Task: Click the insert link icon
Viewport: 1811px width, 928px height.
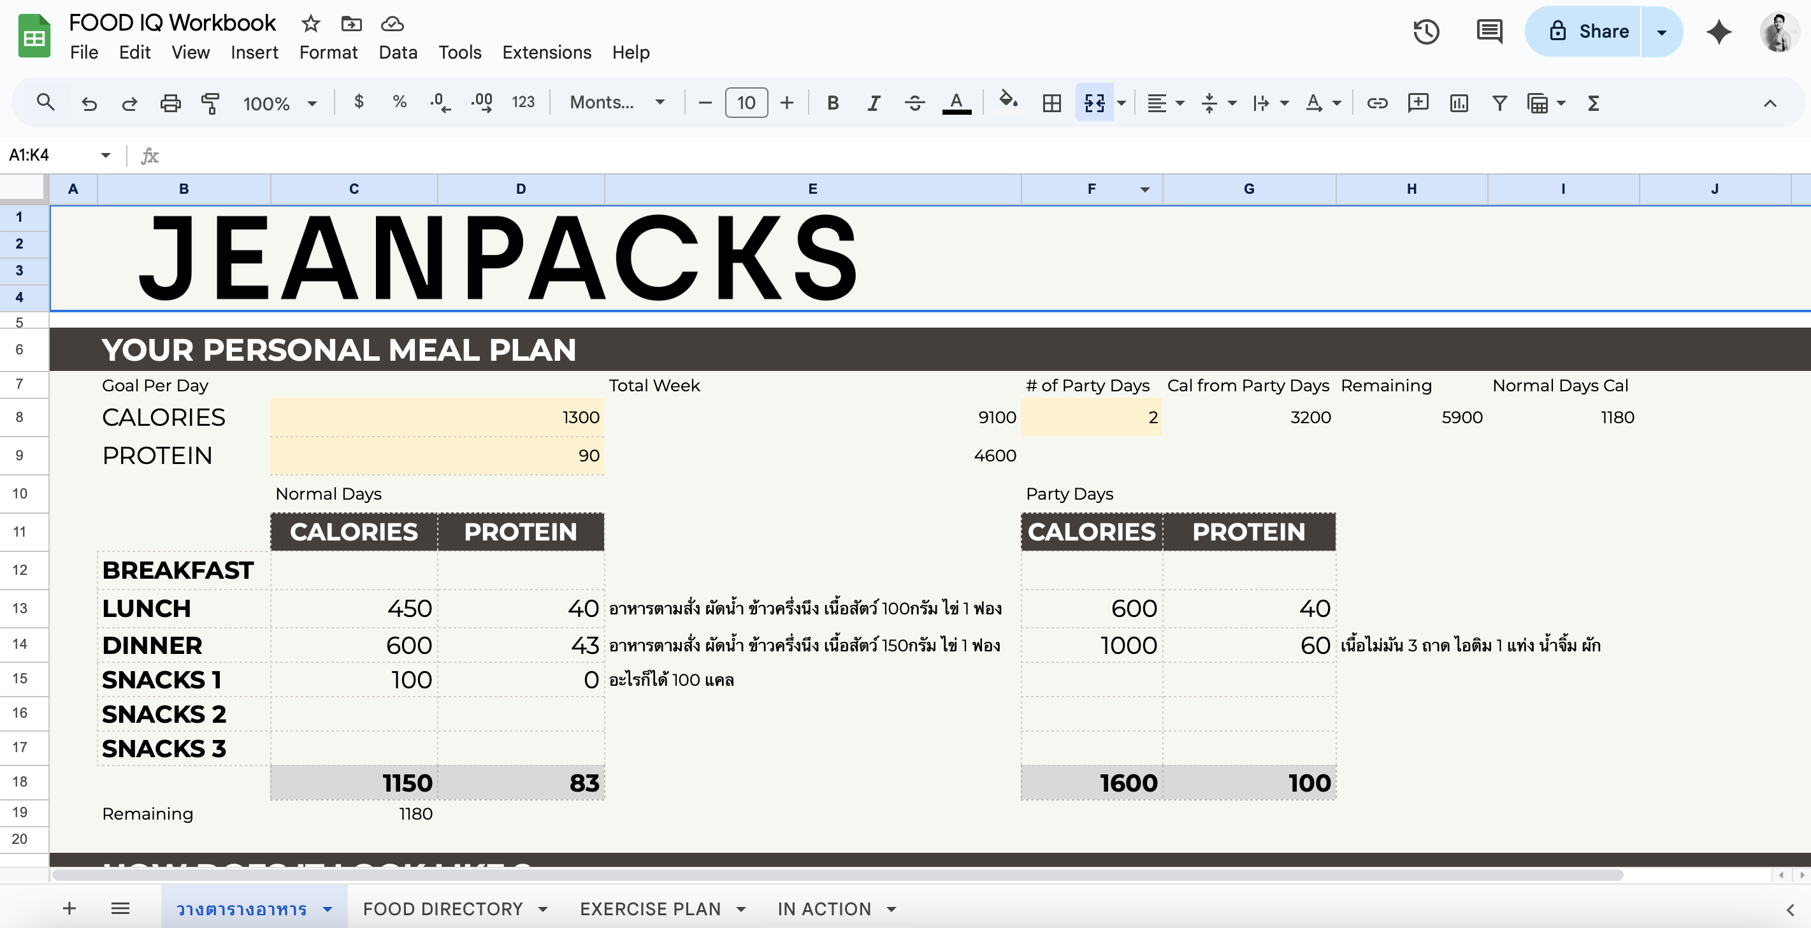Action: pyautogui.click(x=1376, y=103)
